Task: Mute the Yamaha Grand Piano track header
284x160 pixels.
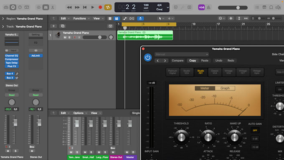Action: click(x=65, y=37)
